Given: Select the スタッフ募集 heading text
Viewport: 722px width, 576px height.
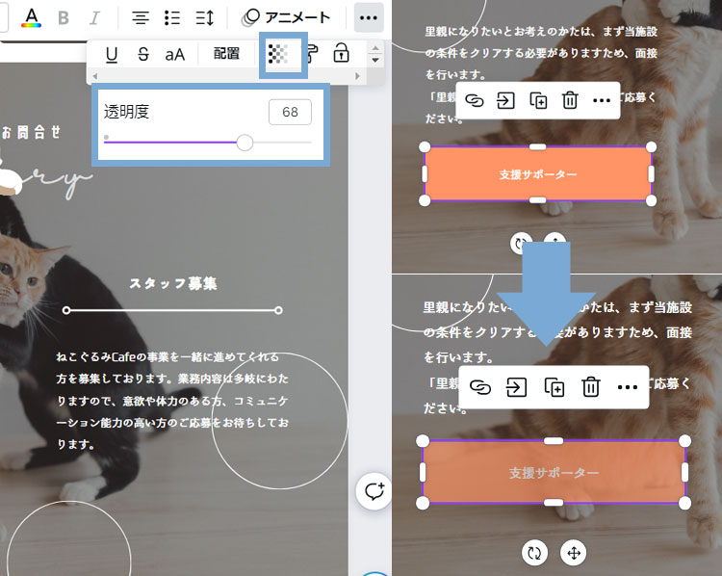Looking at the screenshot, I should pos(173,283).
